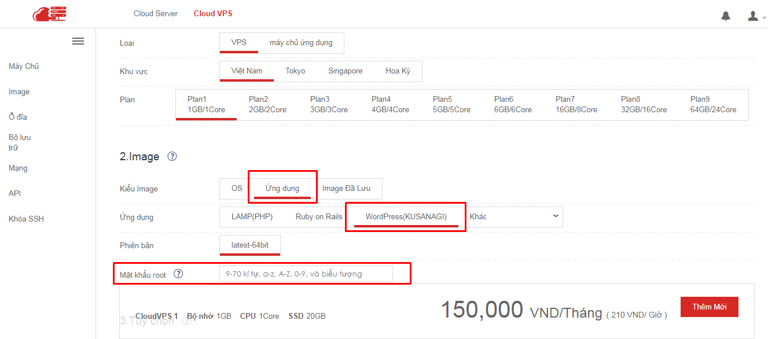Screen dimensions: 768x339
Task: Open API in the sidebar
Action: click(14, 193)
